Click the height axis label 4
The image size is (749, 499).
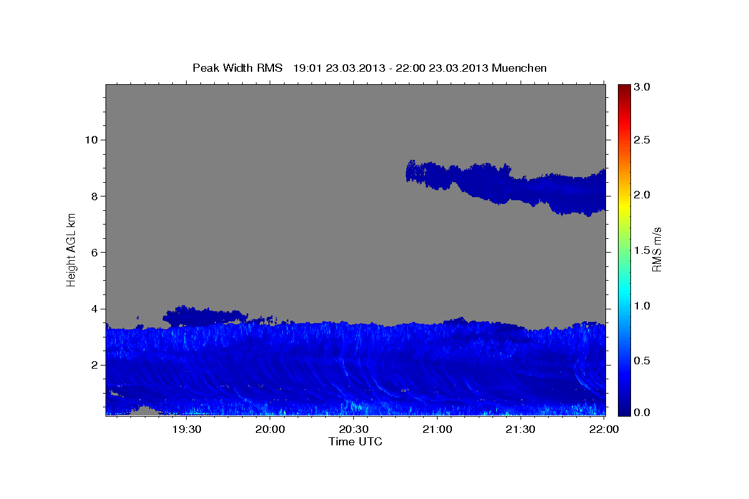pos(94,309)
